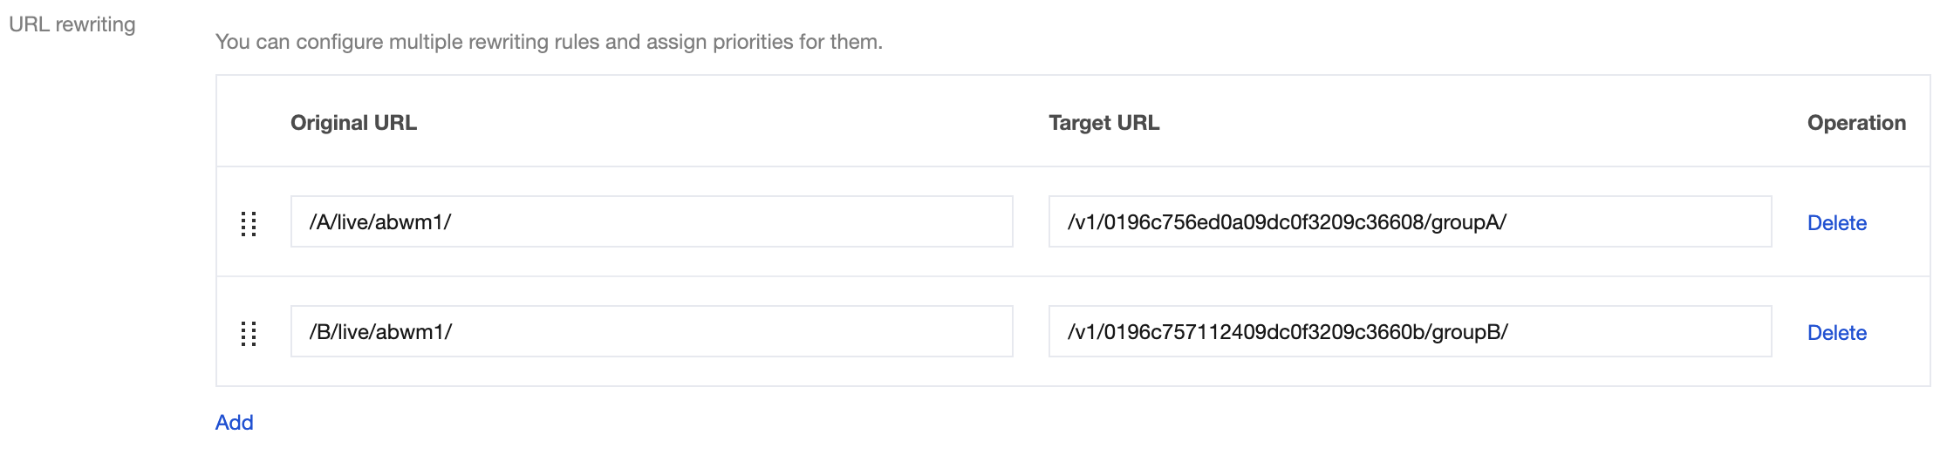The width and height of the screenshot is (1947, 455).
Task: Grab the drag handle for the /A/live/abwm1/ rule
Action: point(249,223)
